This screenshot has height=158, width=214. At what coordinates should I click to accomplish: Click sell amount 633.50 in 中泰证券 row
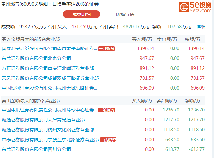[172, 140]
